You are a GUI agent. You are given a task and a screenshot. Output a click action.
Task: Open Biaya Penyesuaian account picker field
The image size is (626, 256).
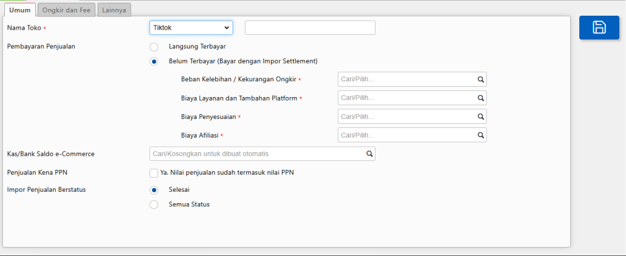pyautogui.click(x=406, y=116)
